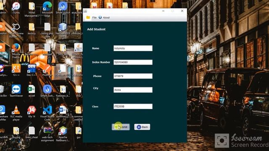
Task: Click the City field containing Accra
Action: [x=133, y=90]
